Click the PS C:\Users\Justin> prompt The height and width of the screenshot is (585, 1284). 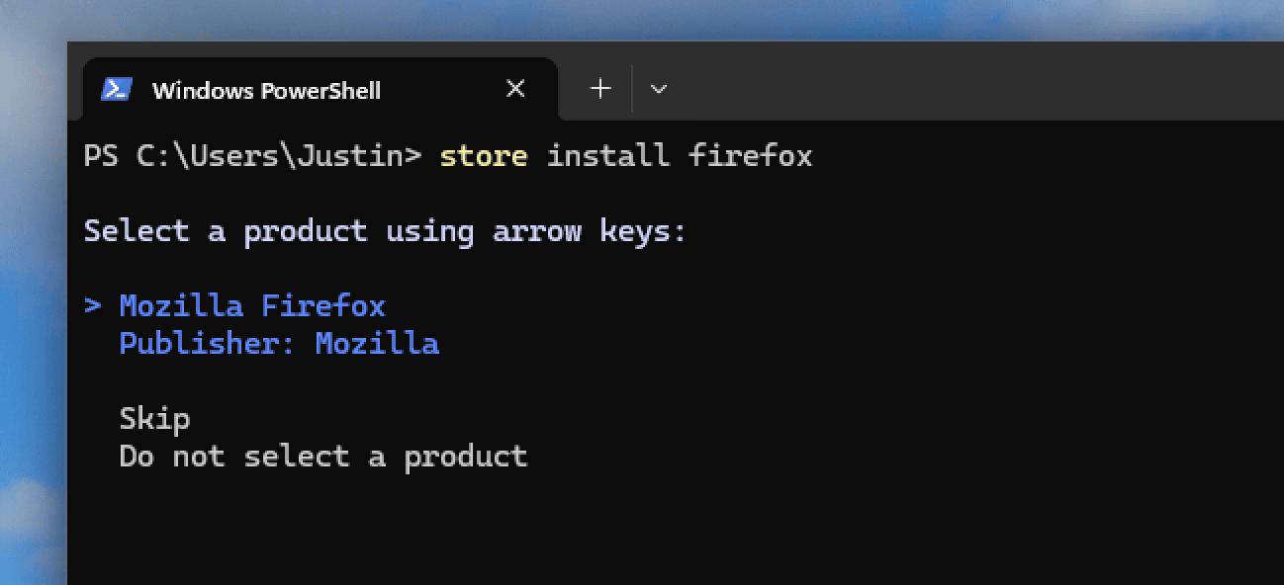coord(252,156)
